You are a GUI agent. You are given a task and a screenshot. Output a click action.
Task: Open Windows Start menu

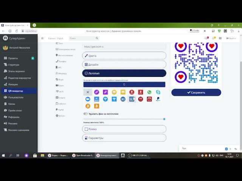click(3, 155)
